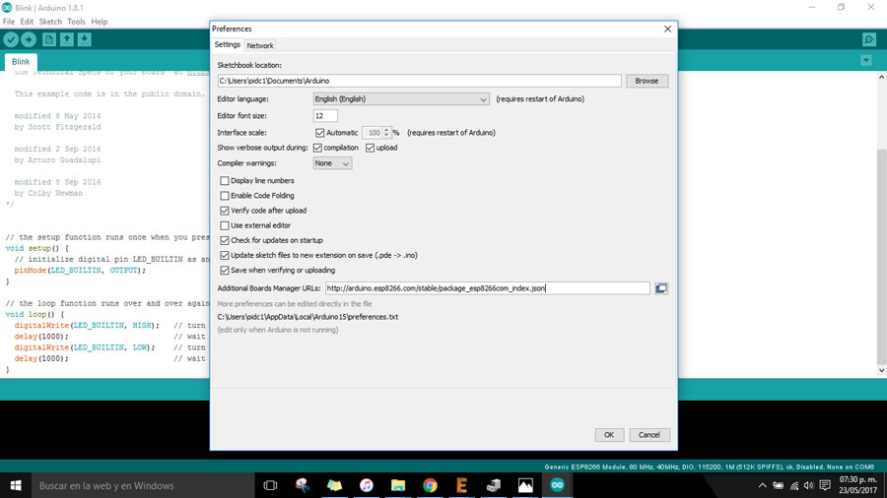This screenshot has width=887, height=498.
Task: Click the editor scroll down arrow
Action: tap(881, 371)
